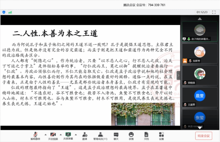Open the 设置 (Settings) icon
The image size is (220, 142).
(x=161, y=135)
